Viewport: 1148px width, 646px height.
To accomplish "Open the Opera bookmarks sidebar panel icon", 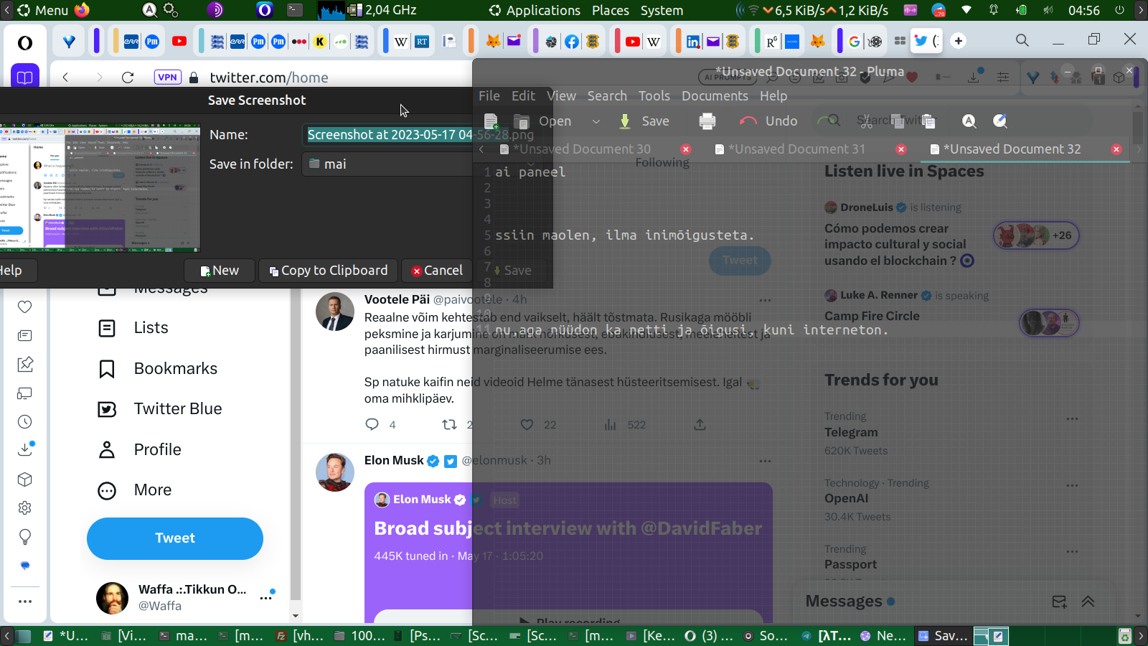I will 25,77.
